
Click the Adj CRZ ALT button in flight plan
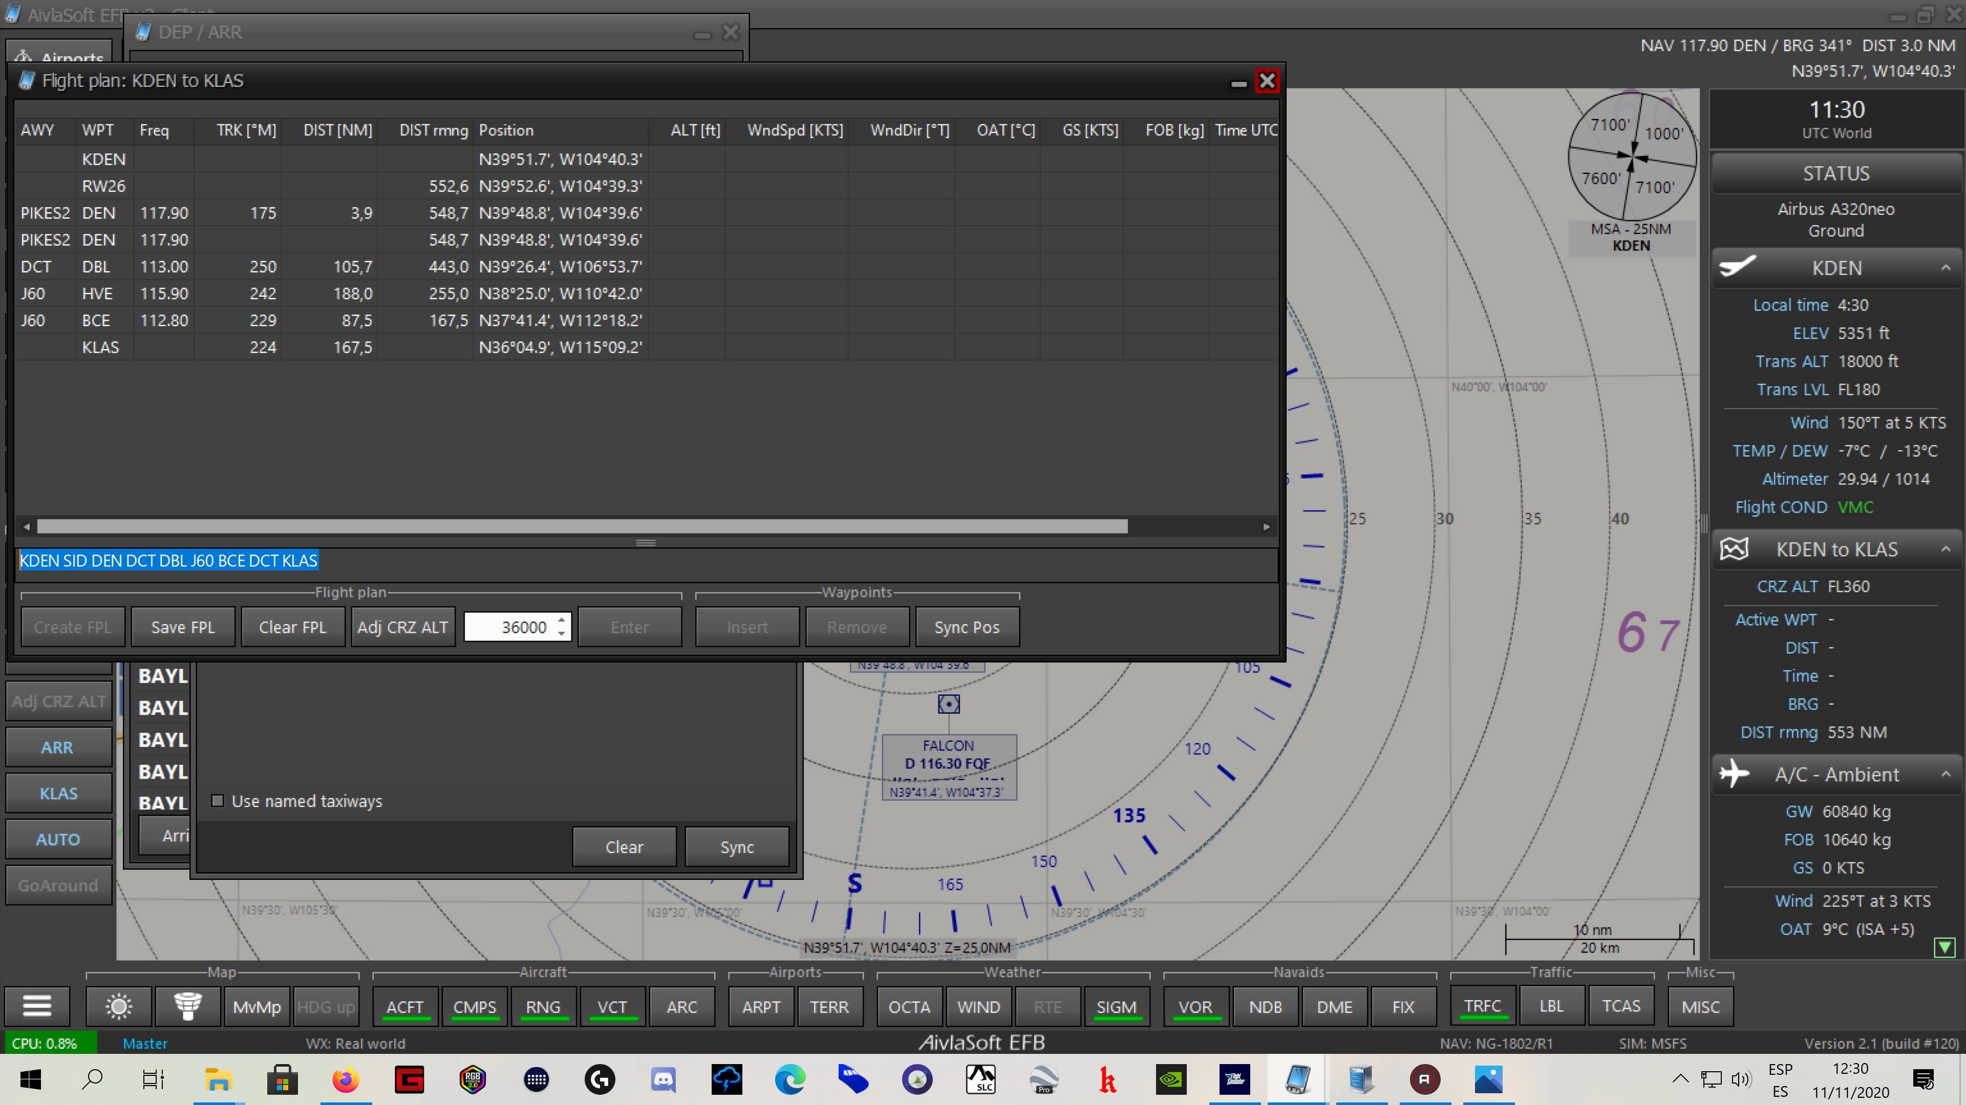[x=403, y=627]
